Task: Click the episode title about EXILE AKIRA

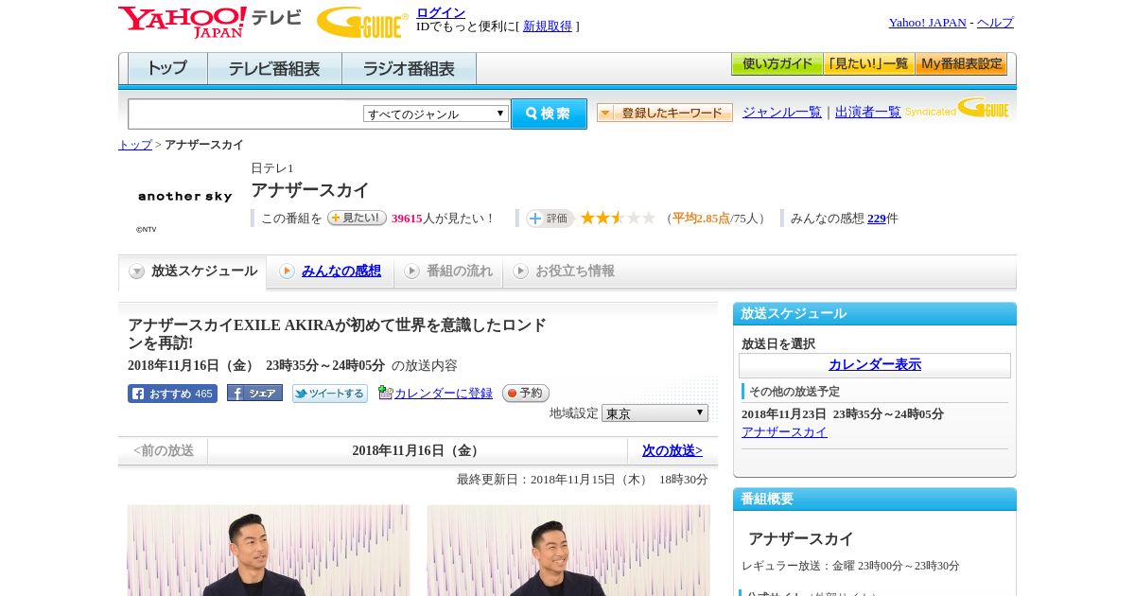Action: coord(337,334)
